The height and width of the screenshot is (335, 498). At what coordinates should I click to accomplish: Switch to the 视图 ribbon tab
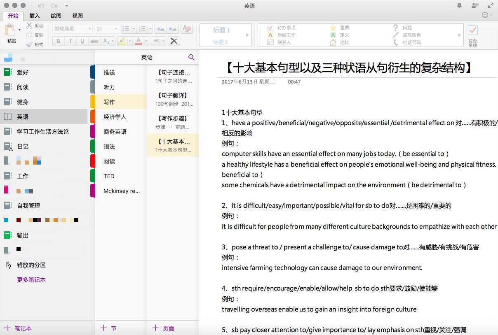pos(78,16)
